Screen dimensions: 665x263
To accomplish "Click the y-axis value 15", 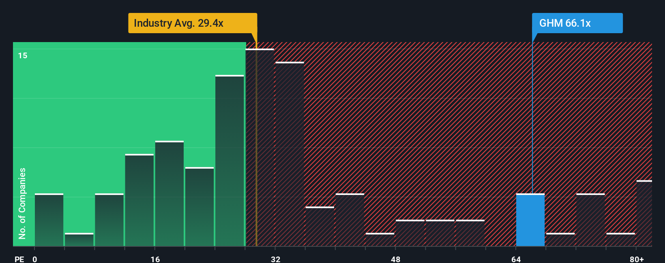I will tap(23, 55).
